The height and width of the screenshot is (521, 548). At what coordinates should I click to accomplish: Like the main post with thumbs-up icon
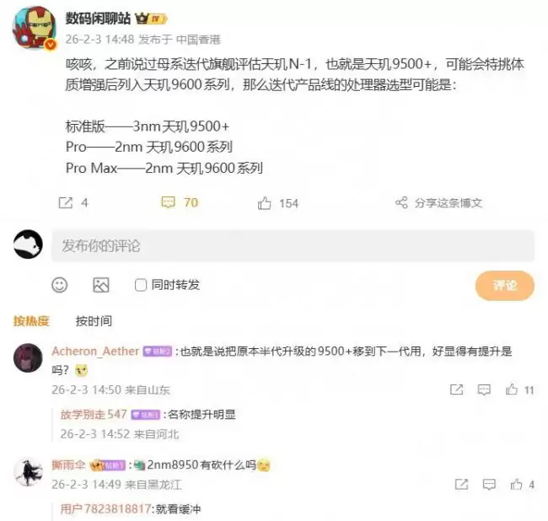(x=264, y=203)
